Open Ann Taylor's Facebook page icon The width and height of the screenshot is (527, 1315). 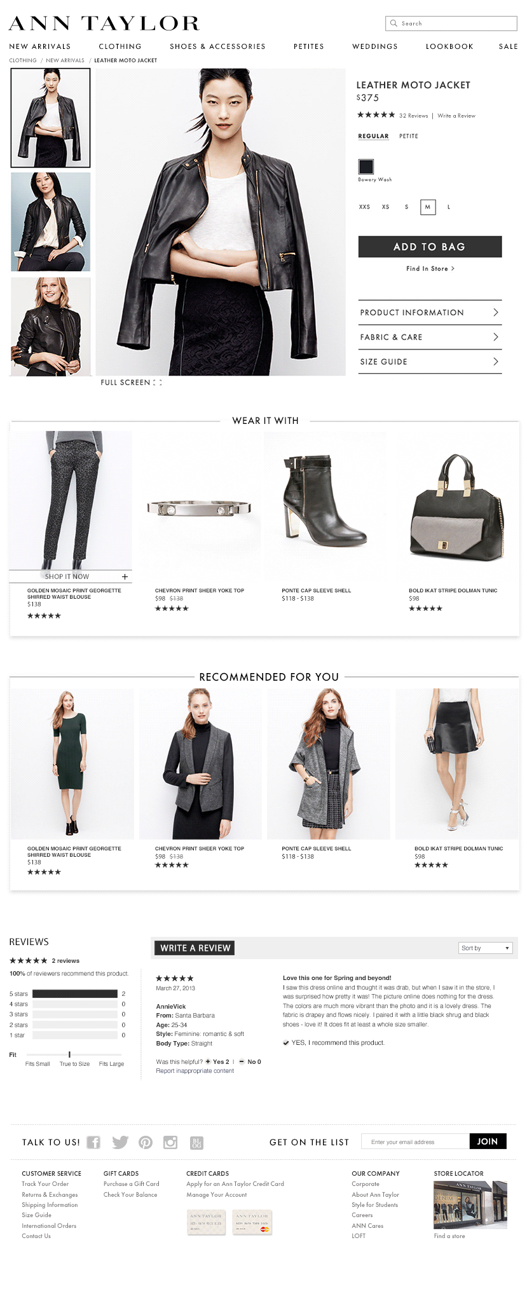(93, 1142)
